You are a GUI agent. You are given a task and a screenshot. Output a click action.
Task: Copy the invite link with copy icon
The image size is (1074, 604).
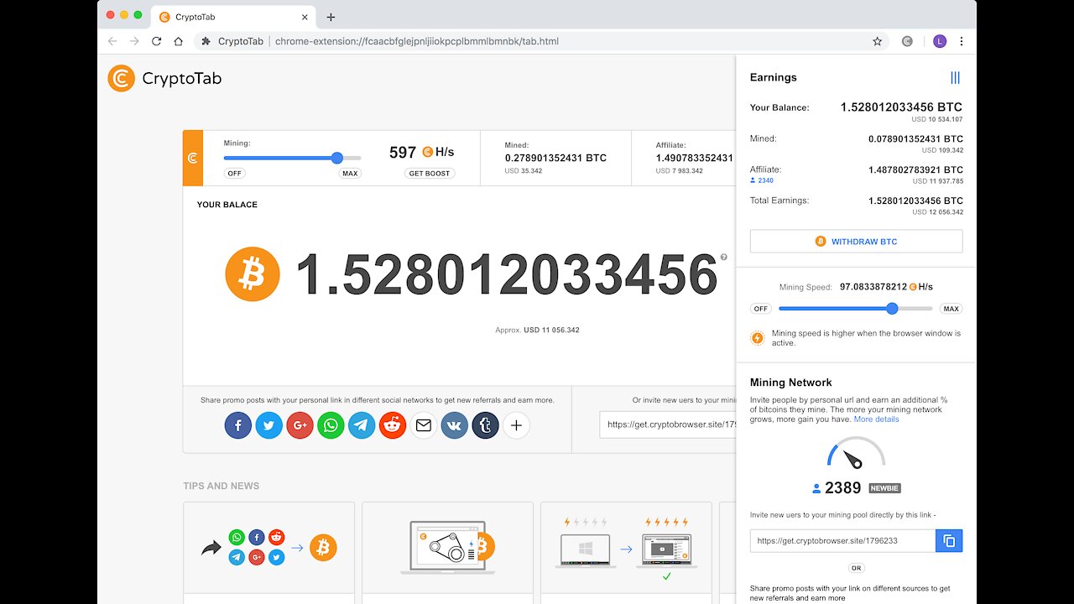pos(949,541)
